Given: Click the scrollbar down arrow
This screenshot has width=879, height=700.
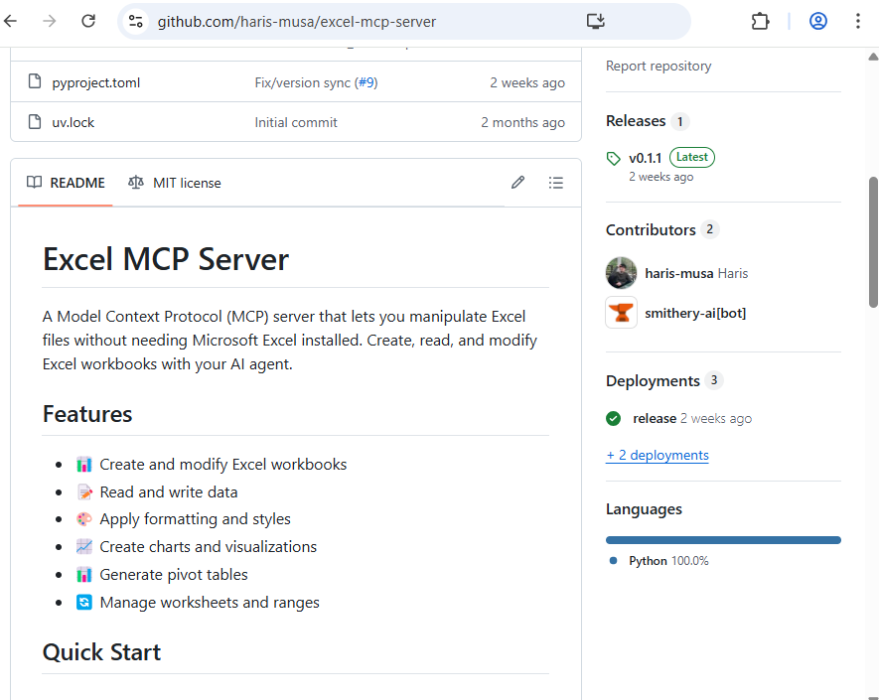Looking at the screenshot, I should pyautogui.click(x=873, y=697).
